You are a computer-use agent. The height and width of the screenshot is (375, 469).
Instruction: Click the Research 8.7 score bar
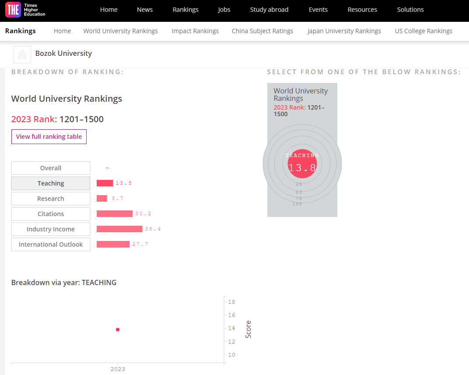[x=101, y=198]
